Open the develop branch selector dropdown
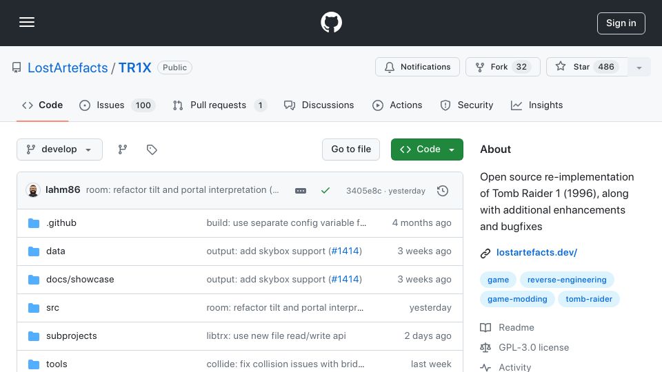Image resolution: width=662 pixels, height=372 pixels. (x=59, y=149)
